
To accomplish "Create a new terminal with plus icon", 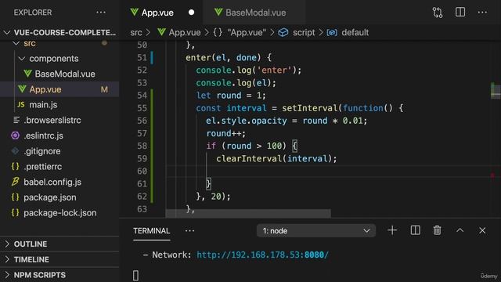I will 392,230.
